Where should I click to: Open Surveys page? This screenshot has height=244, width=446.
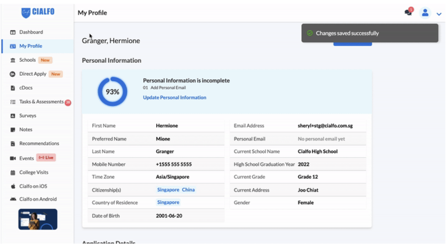(x=28, y=116)
